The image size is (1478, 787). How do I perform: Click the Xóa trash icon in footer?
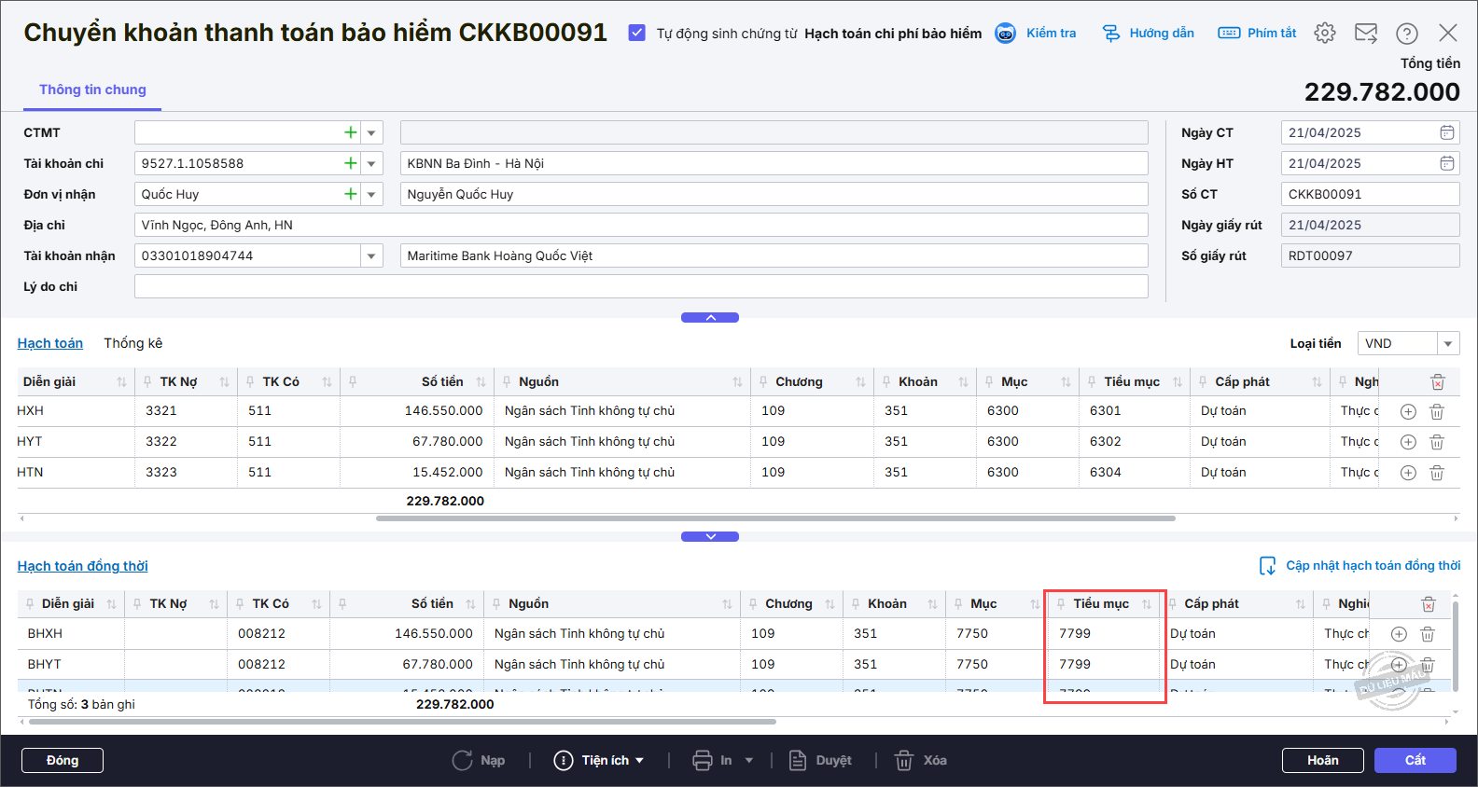[904, 761]
